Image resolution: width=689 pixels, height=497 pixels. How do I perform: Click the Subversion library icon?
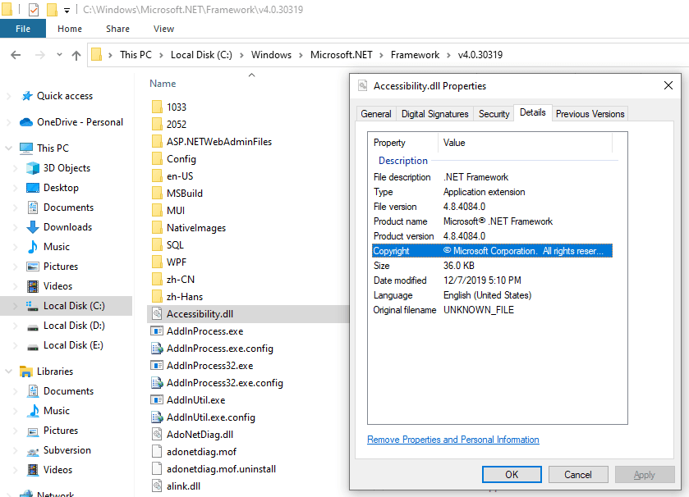[x=33, y=451]
